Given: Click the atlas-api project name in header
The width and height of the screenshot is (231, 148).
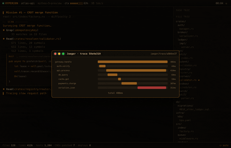Looking at the screenshot, I should [28, 3].
